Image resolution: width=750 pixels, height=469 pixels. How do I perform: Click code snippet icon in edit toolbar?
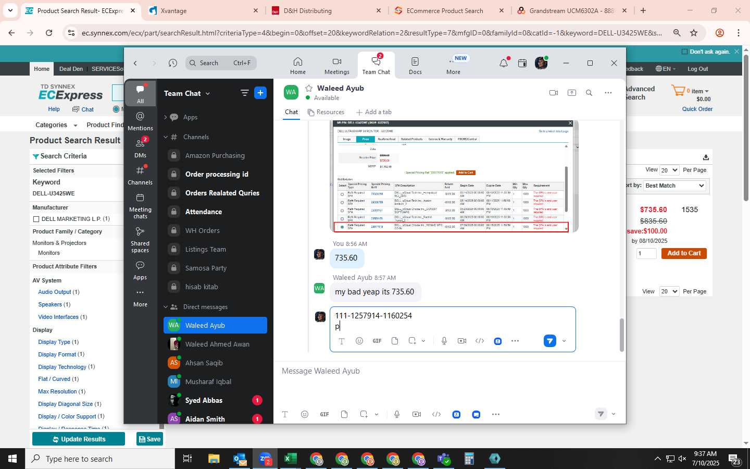(x=480, y=341)
